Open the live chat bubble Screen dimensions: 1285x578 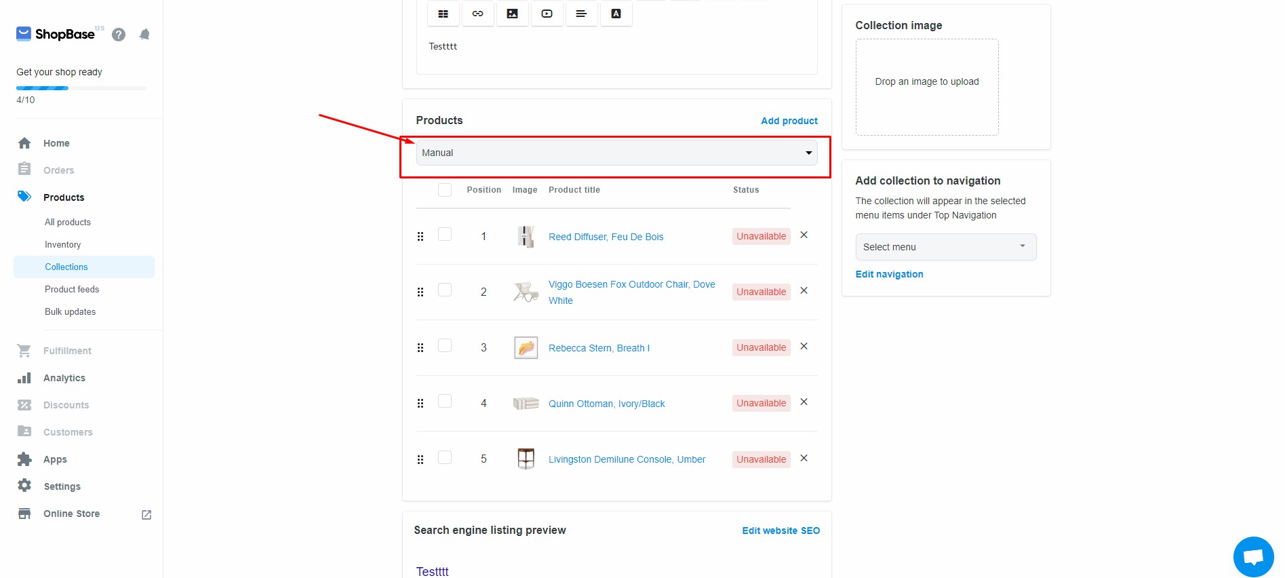point(1253,557)
